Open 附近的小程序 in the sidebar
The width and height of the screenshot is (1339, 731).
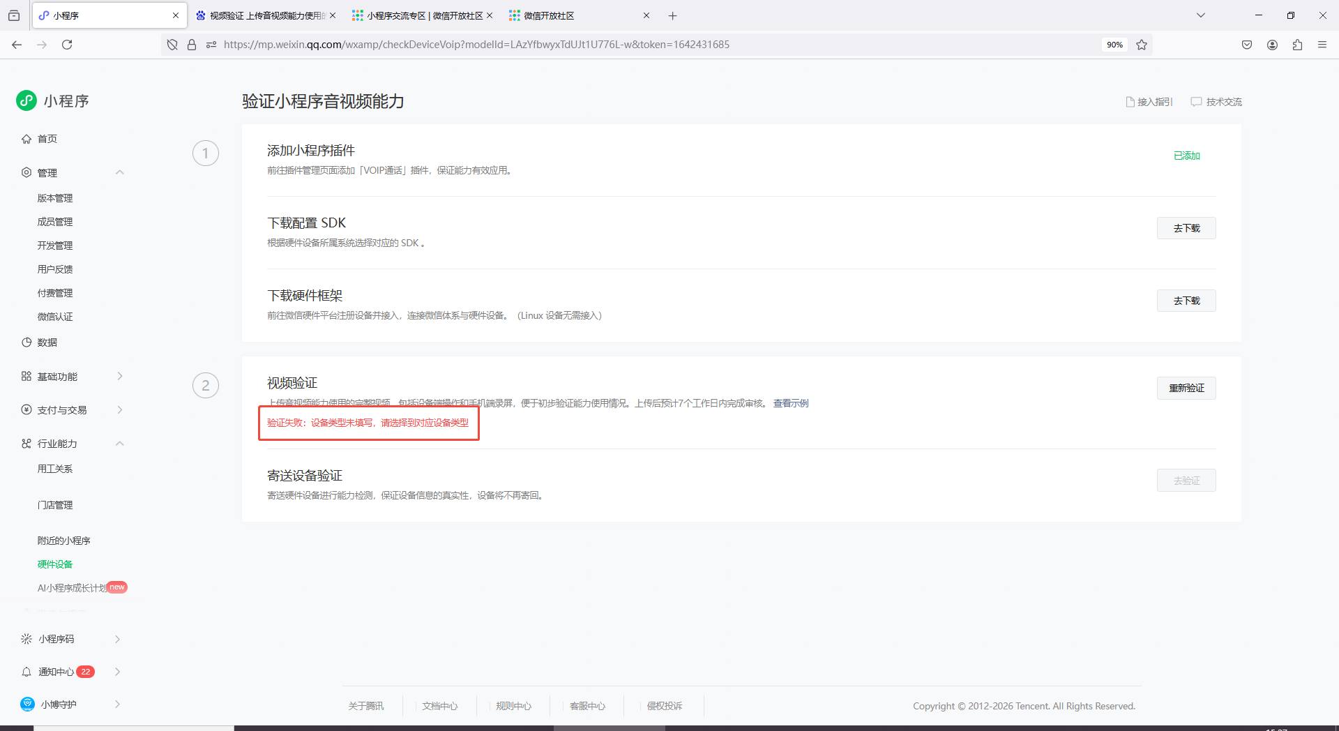[64, 541]
